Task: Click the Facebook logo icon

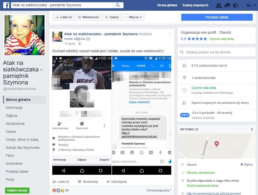Action: pos(6,5)
